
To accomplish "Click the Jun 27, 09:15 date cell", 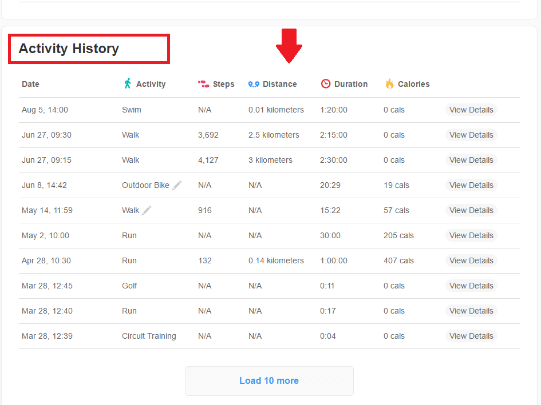I will [46, 160].
